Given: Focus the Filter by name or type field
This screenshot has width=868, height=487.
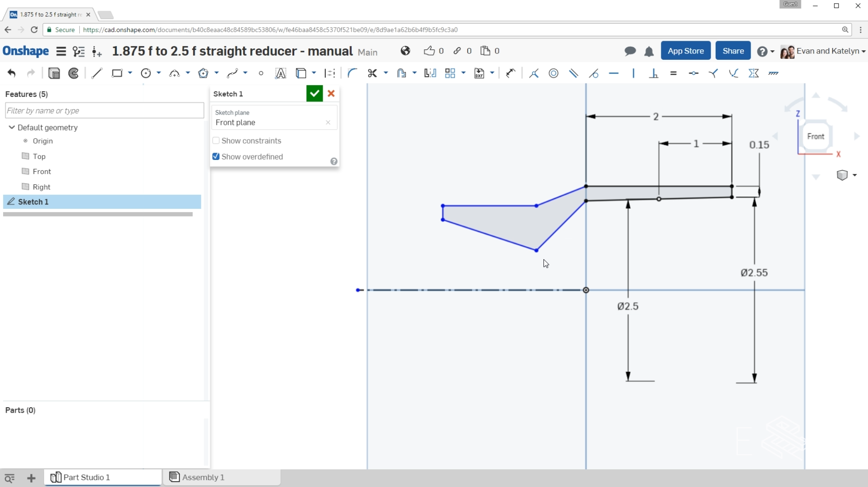Looking at the screenshot, I should coord(105,111).
